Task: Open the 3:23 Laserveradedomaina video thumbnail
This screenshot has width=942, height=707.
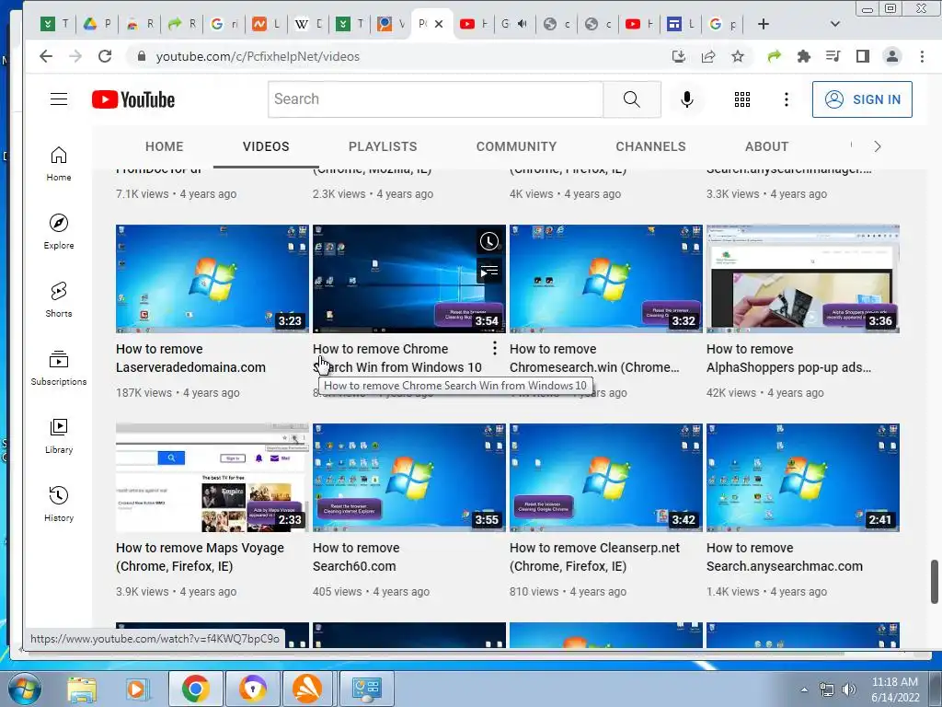Action: click(213, 279)
